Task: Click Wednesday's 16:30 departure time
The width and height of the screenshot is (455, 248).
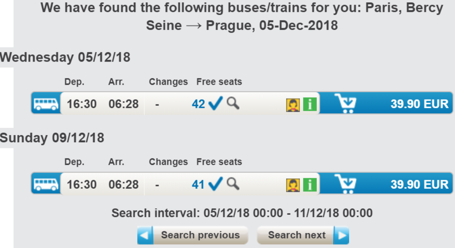Action: coord(82,104)
